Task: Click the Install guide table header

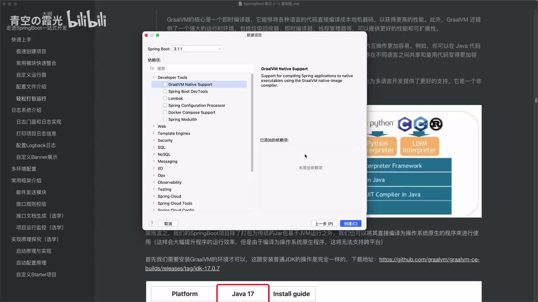Action: pyautogui.click(x=291, y=294)
